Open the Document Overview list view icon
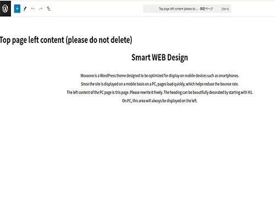275x215 pixels. tap(48, 9)
